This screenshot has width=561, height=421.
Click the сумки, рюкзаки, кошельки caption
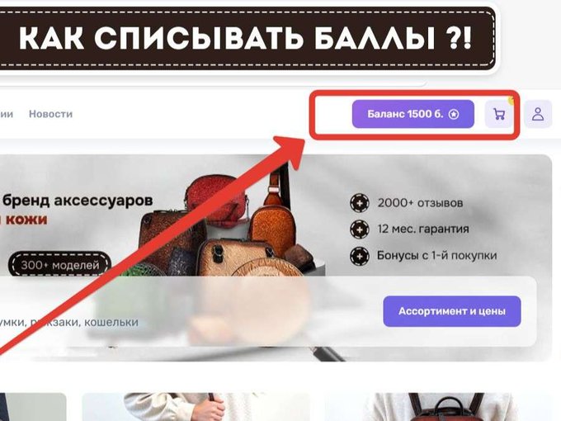[69, 322]
